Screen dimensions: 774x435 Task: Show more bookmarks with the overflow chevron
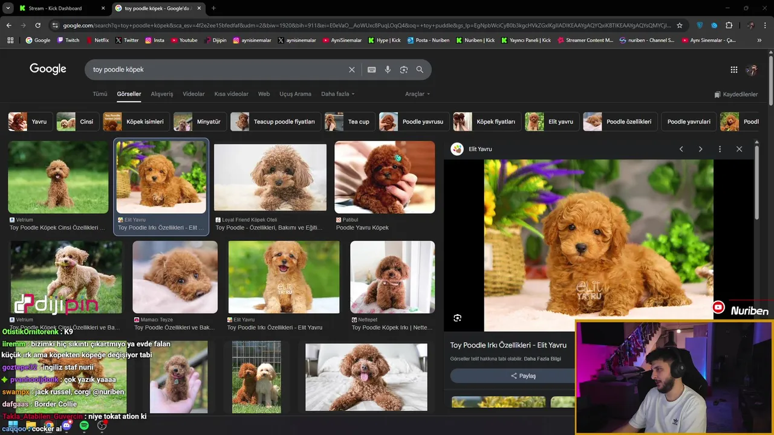(x=759, y=40)
